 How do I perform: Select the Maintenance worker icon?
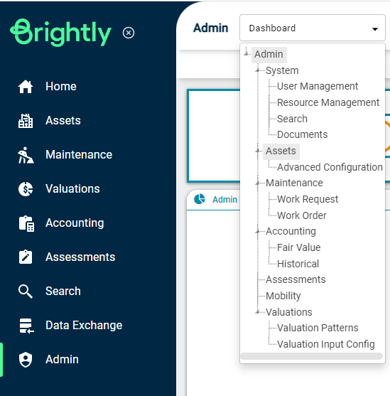click(x=26, y=155)
